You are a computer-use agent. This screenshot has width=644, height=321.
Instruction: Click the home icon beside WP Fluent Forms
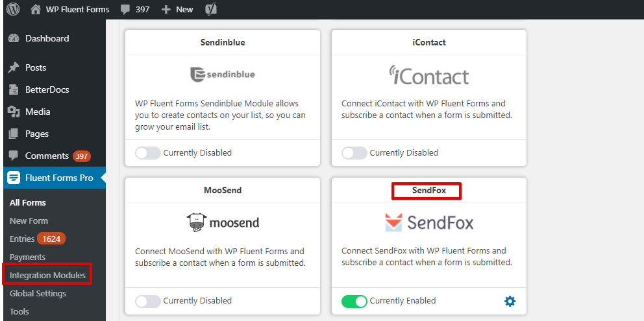point(36,9)
